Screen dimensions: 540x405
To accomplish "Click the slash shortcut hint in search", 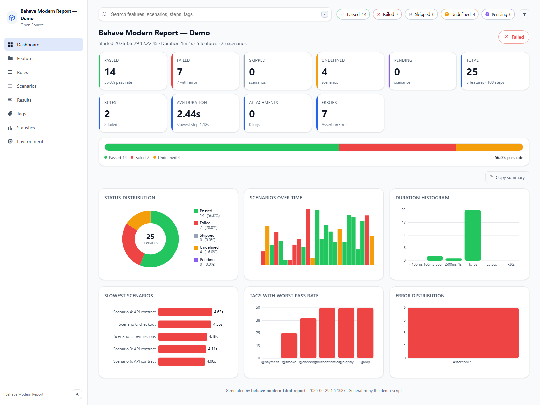I will click(x=325, y=14).
